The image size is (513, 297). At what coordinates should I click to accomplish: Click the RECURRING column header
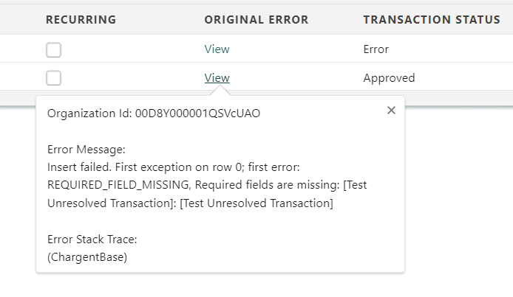tap(81, 20)
